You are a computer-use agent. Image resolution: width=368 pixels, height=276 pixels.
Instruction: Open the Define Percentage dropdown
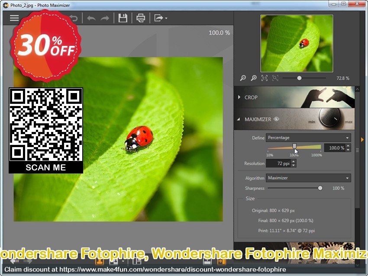click(308, 138)
